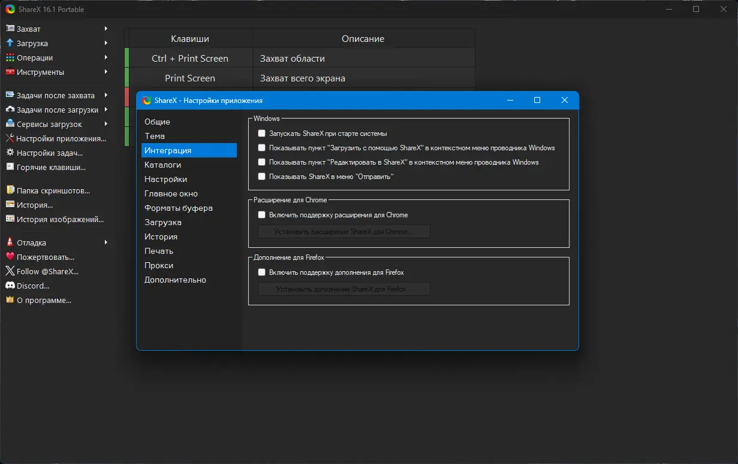Click the Инструменты toolbox icon
This screenshot has height=464, width=738.
tap(10, 72)
